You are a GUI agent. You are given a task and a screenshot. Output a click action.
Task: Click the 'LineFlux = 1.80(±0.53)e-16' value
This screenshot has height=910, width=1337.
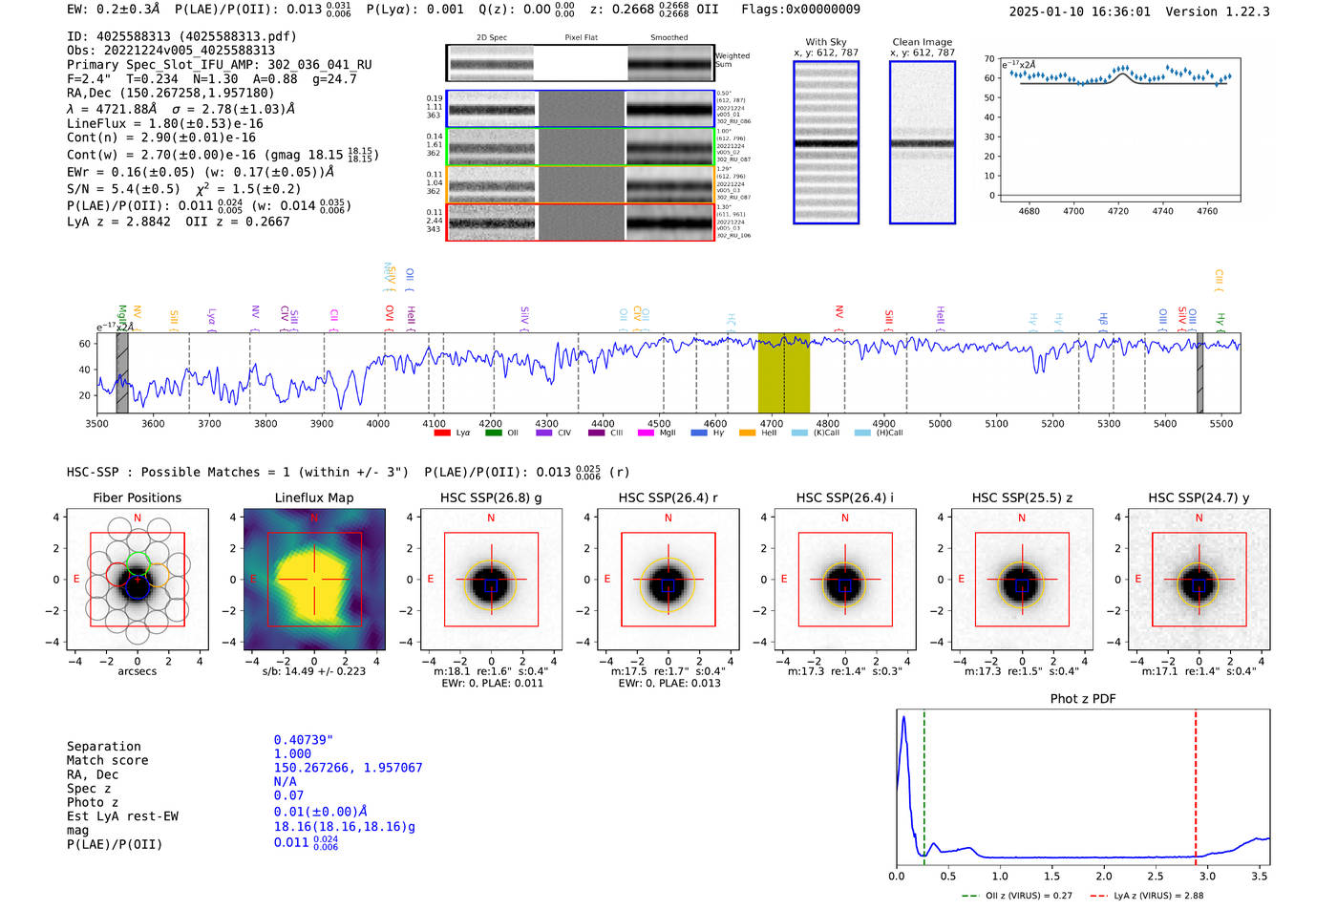coord(165,123)
